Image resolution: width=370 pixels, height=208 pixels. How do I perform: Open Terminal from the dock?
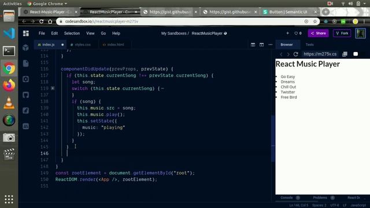click(9, 51)
